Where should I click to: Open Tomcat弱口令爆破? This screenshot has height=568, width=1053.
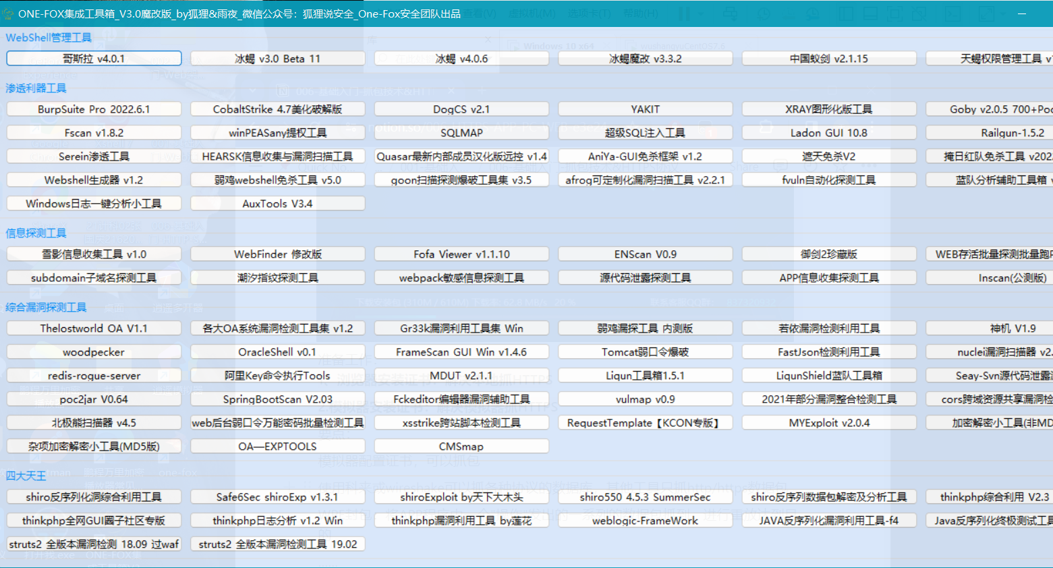pos(646,352)
